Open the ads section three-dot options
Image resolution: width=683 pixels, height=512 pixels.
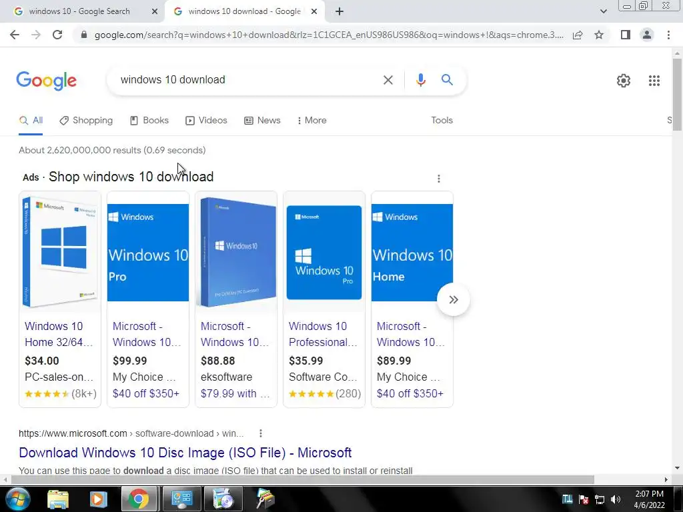439,179
